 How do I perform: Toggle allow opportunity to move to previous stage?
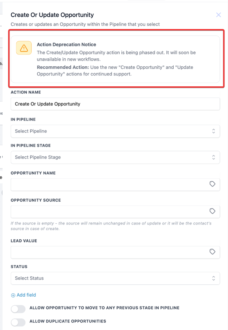[18, 309]
